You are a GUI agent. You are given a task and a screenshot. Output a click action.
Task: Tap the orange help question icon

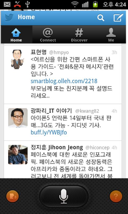tap(116, 196)
